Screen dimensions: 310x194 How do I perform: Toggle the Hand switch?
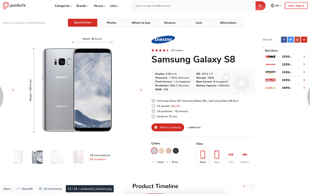click(x=154, y=162)
